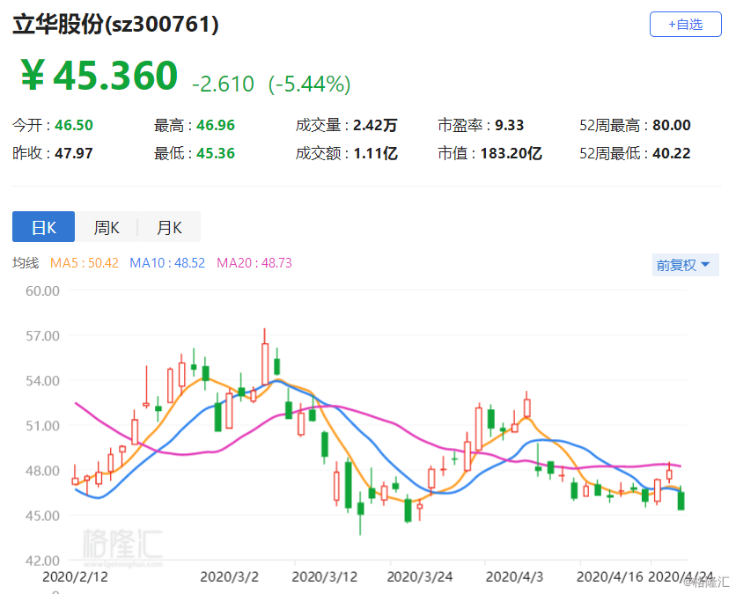Select the last green candlestick on chart
Screen dimensions: 736x594
pos(681,500)
